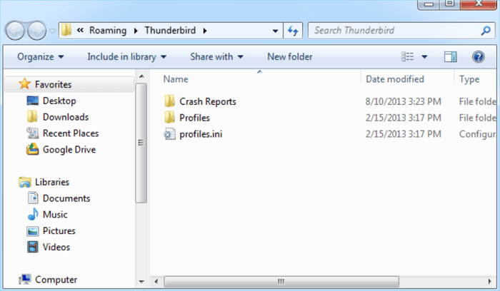Toggle the preview pane
Screen dimensions: 500x291
pos(450,57)
